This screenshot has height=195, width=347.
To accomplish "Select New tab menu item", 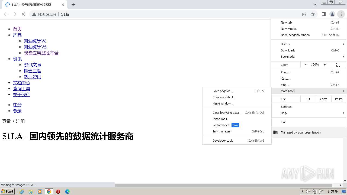I will pyautogui.click(x=309, y=22).
